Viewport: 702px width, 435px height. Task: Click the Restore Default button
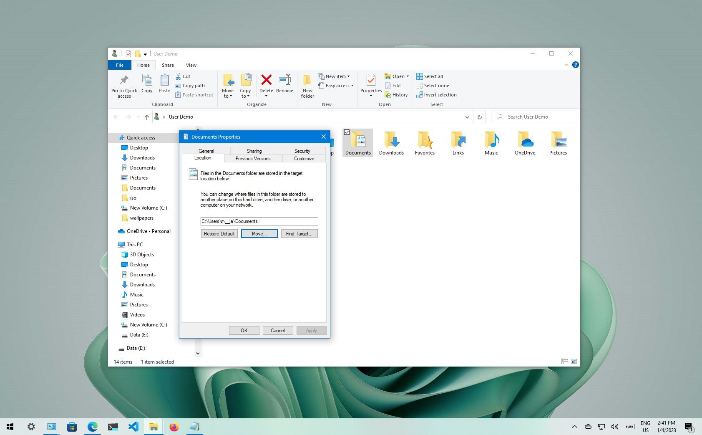tap(219, 233)
